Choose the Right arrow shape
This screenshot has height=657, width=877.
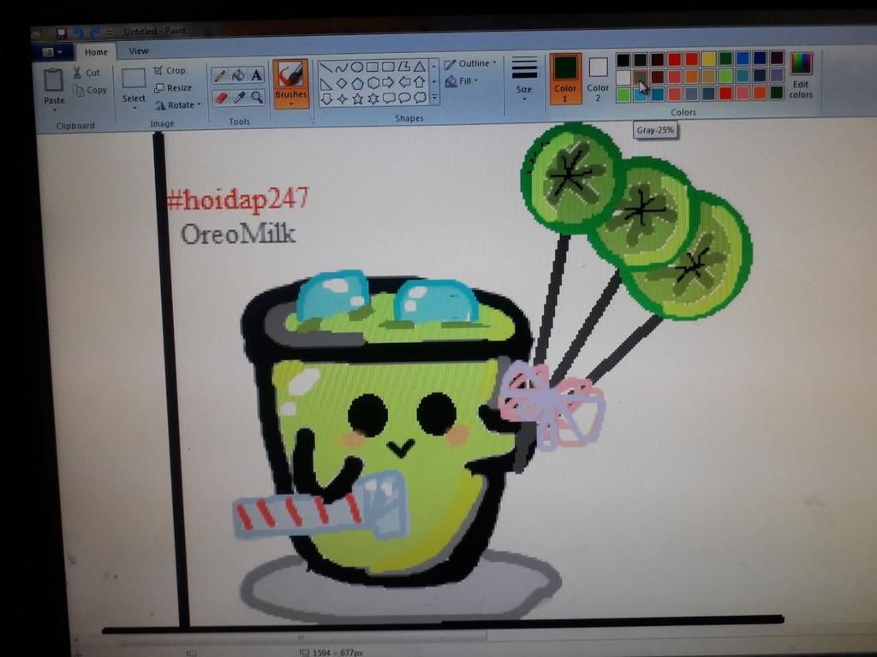(388, 83)
